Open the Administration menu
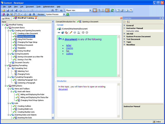Viewport: 165px width, 124px height. coord(49,7)
